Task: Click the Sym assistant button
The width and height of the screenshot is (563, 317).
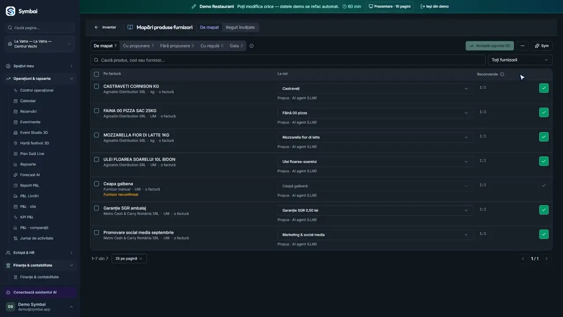Action: pos(541,46)
